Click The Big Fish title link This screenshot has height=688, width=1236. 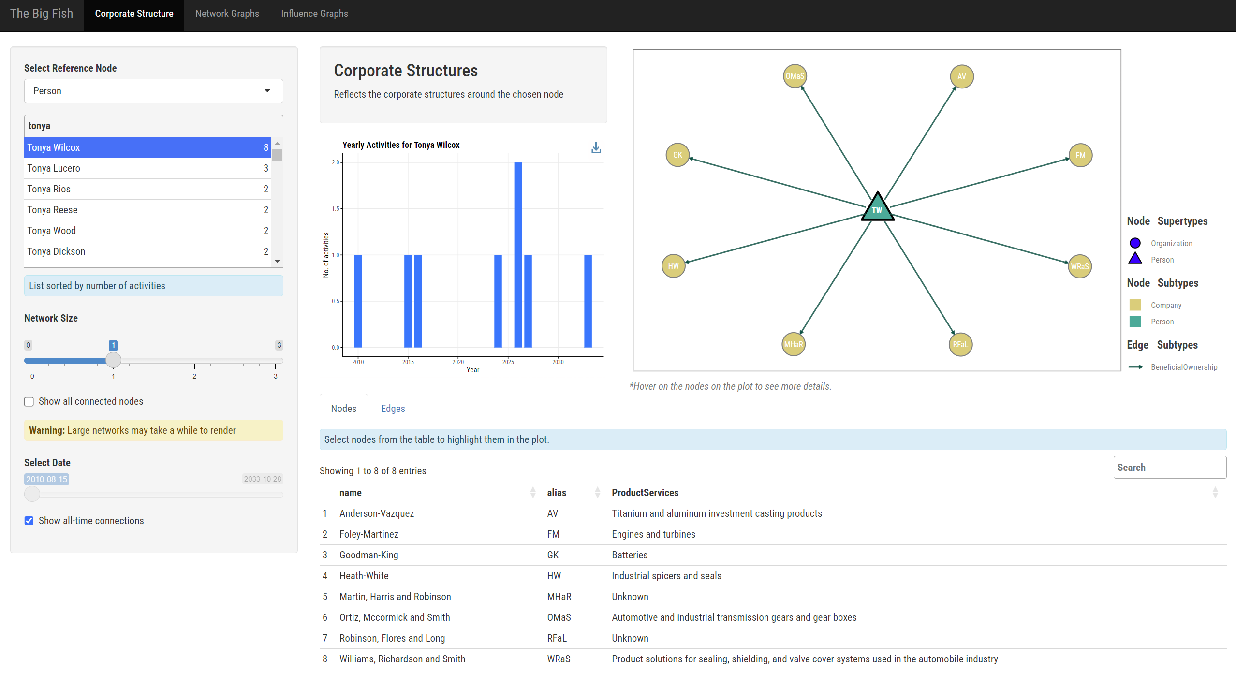point(42,14)
